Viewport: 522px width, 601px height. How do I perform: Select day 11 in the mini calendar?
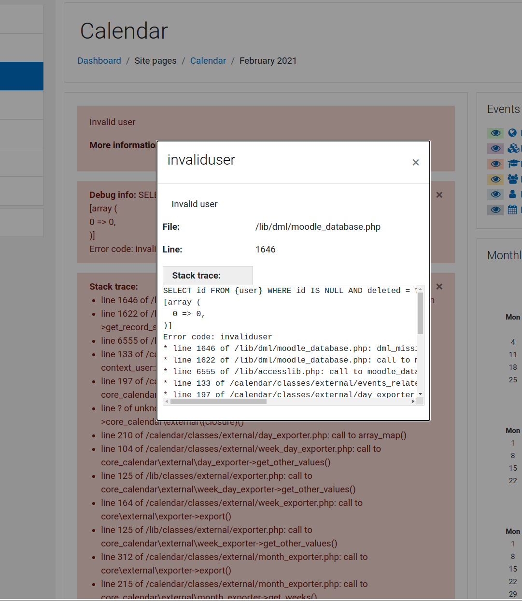(x=513, y=355)
